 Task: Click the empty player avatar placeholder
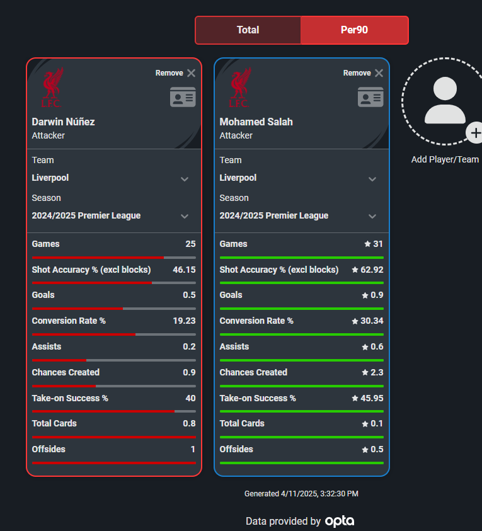(x=445, y=101)
